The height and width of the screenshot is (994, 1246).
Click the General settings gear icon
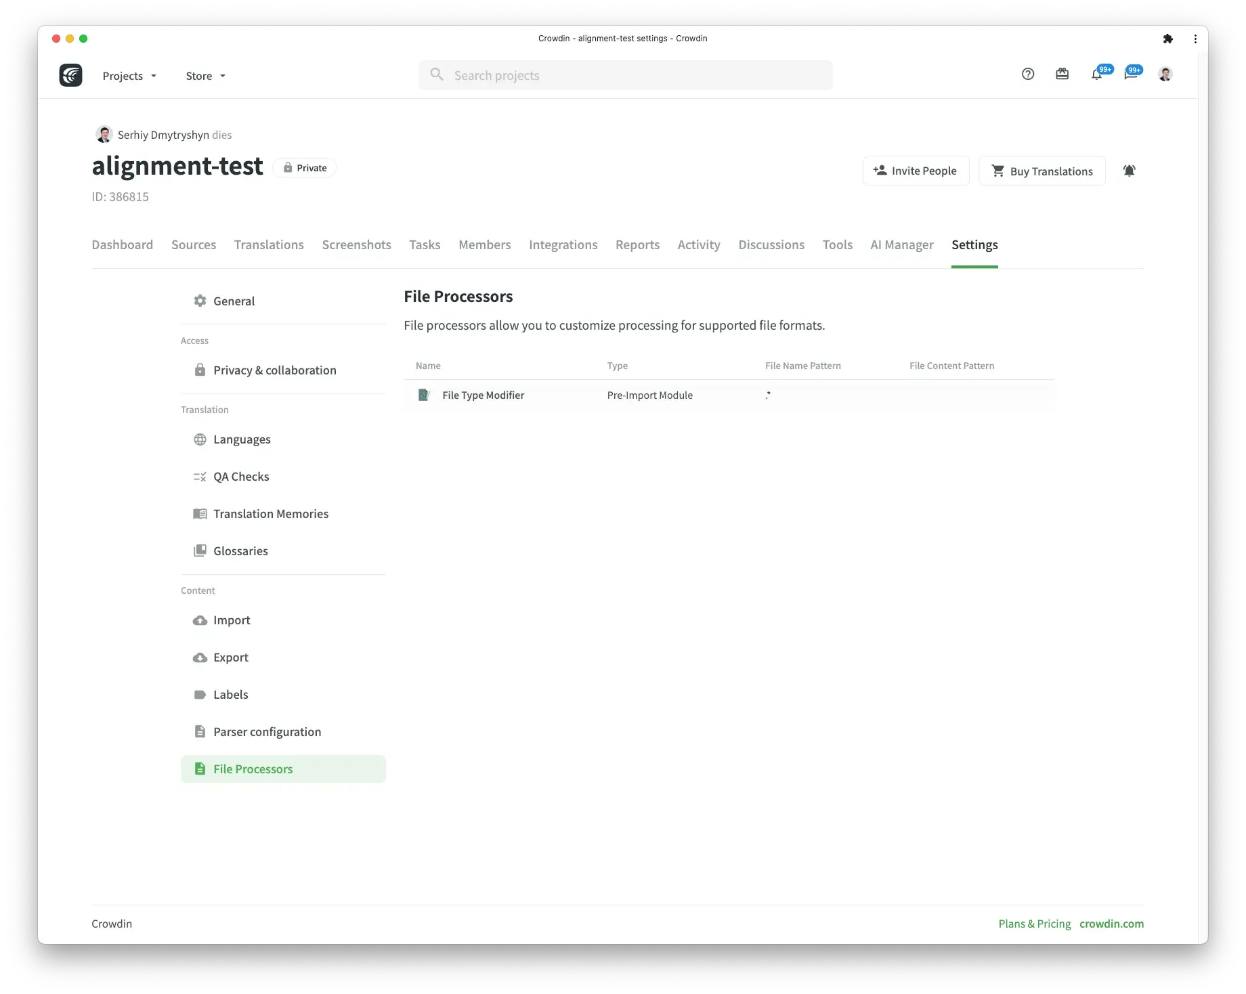coord(200,301)
